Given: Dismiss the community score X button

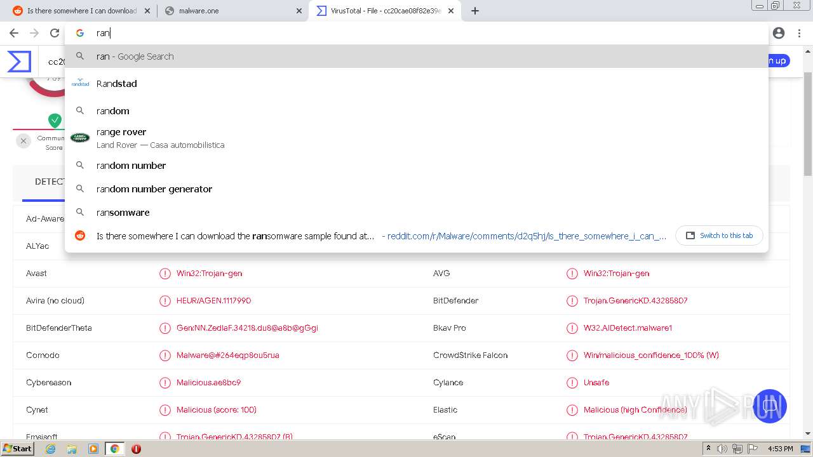Looking at the screenshot, I should pyautogui.click(x=24, y=141).
